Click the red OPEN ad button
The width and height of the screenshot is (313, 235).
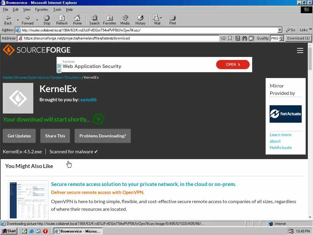(233, 65)
